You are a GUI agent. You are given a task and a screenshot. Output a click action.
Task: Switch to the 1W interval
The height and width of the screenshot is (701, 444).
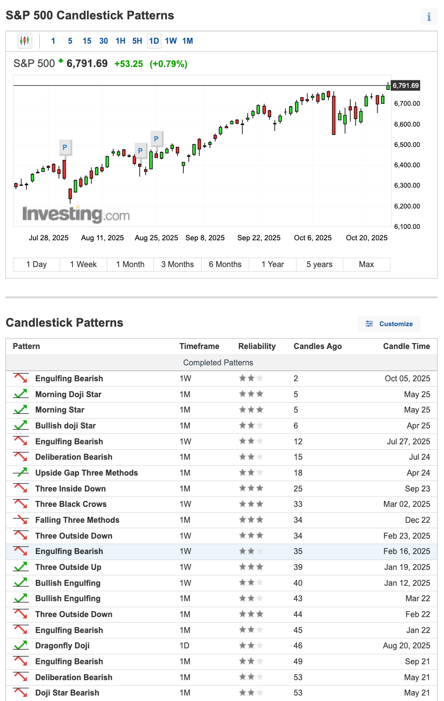pos(171,41)
